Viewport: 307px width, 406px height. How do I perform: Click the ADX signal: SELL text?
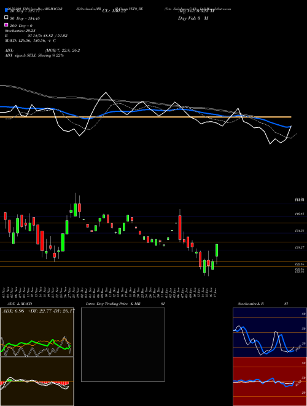(34, 55)
